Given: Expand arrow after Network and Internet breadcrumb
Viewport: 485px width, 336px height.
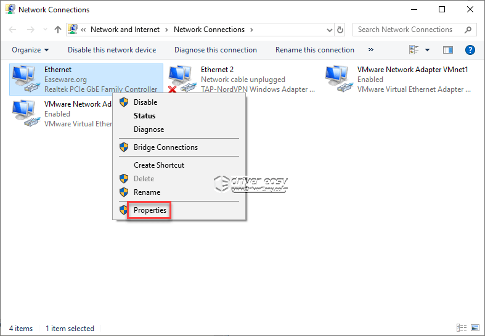Looking at the screenshot, I should pyautogui.click(x=167, y=30).
